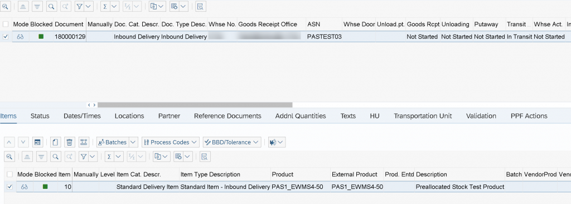
Task: Click the horizontal scrollbar thumb of header table
Action: coord(195,105)
